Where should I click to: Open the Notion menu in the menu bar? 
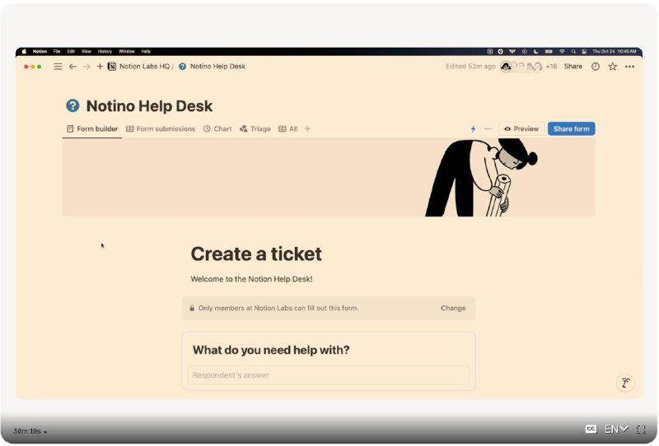pos(40,51)
